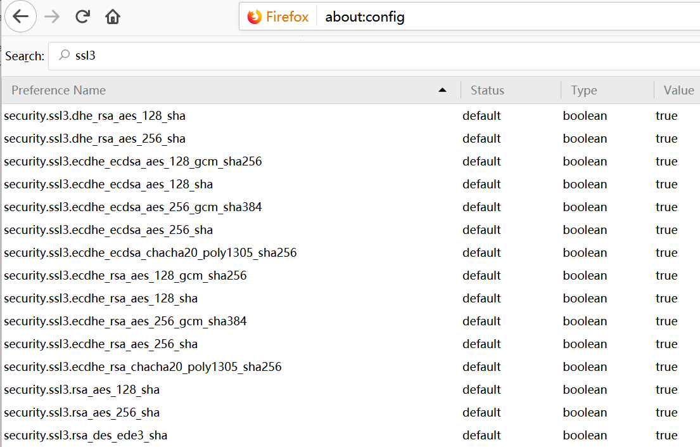Sort by the Value column header
The width and height of the screenshot is (700, 447).
[x=678, y=90]
